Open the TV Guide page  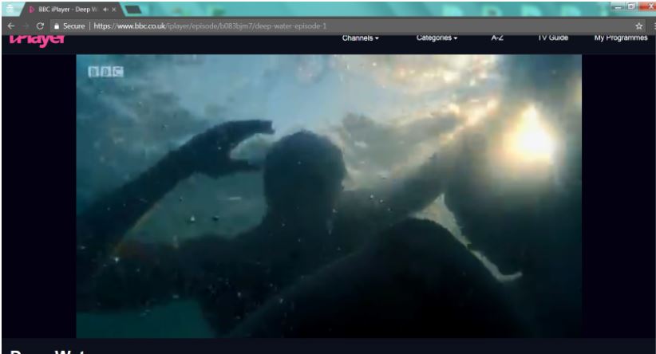[x=553, y=38]
